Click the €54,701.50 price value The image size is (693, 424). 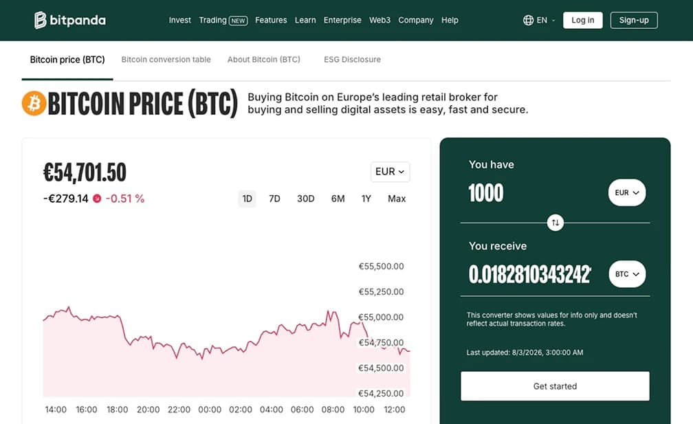(85, 172)
